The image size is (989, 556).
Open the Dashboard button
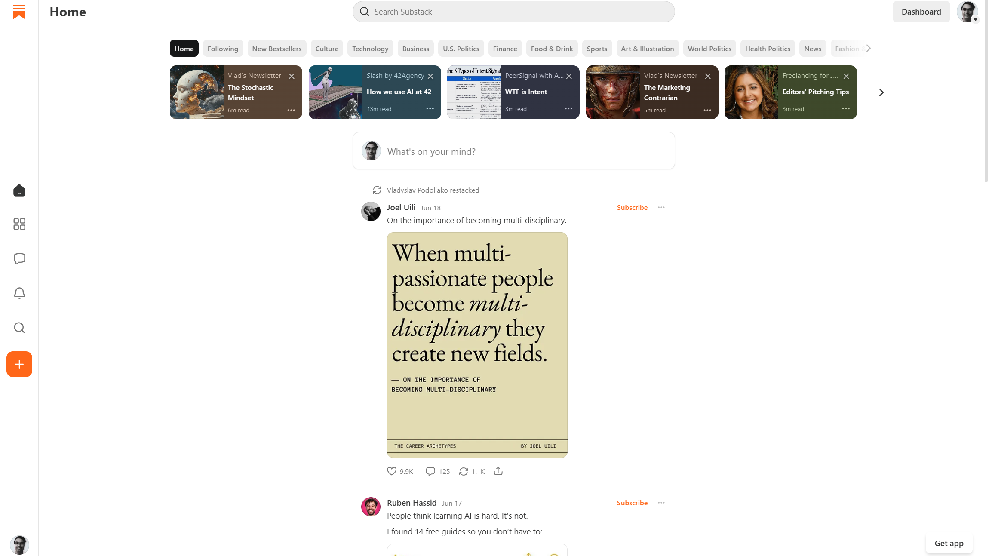921,12
